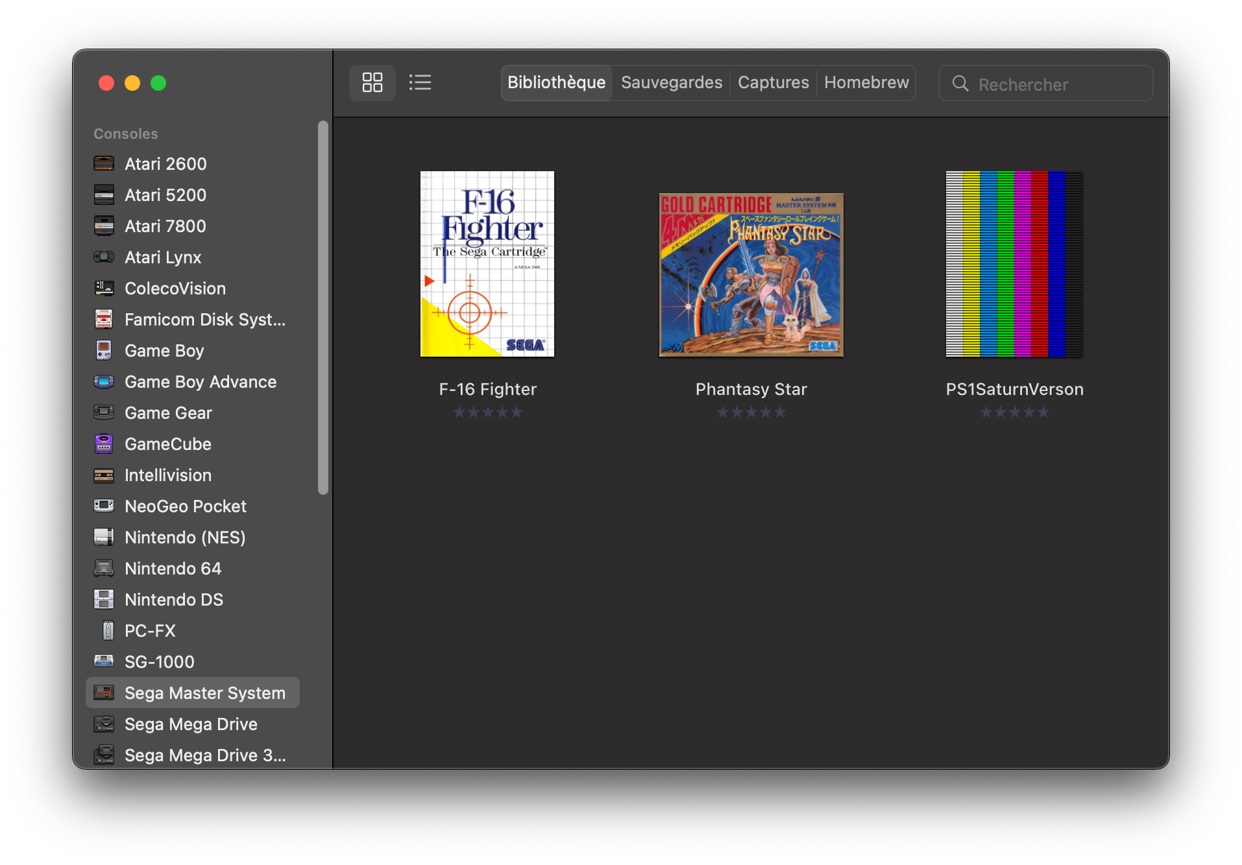Select Atari Lynx label in sidebar
The height and width of the screenshot is (865, 1242).
163,257
